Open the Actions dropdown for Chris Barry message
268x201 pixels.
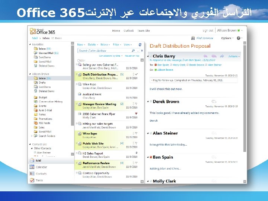234,56
